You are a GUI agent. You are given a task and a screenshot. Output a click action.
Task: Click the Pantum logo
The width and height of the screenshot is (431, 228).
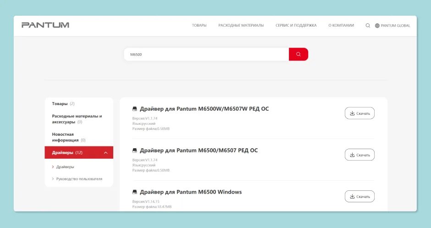45,25
